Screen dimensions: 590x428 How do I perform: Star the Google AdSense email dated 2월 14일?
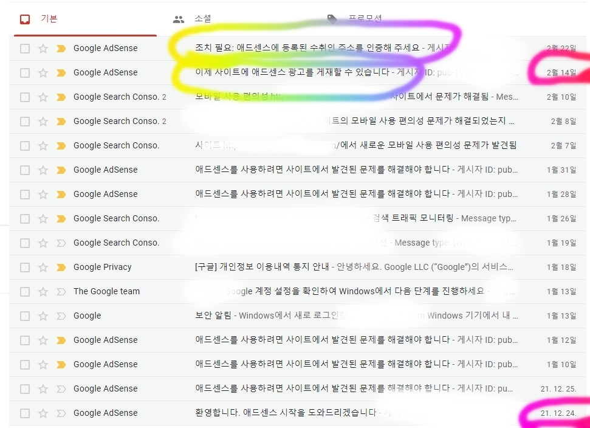click(43, 73)
